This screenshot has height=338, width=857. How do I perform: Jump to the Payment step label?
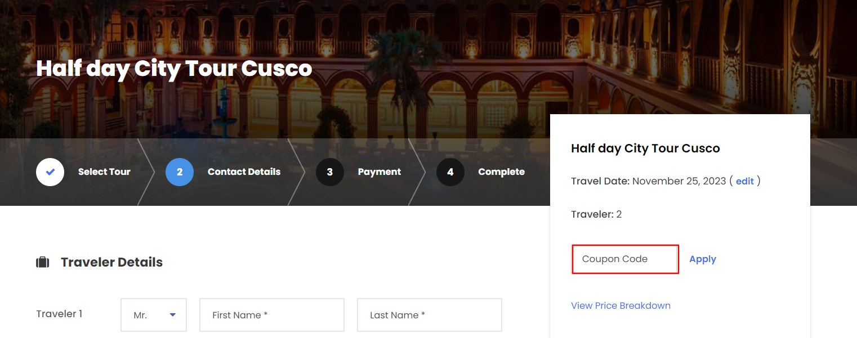(x=380, y=172)
